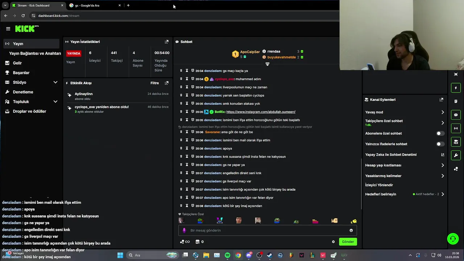Click the broadcast signal sidebar icon
Image resolution: width=464 pixels, height=261 pixels.
click(x=456, y=128)
